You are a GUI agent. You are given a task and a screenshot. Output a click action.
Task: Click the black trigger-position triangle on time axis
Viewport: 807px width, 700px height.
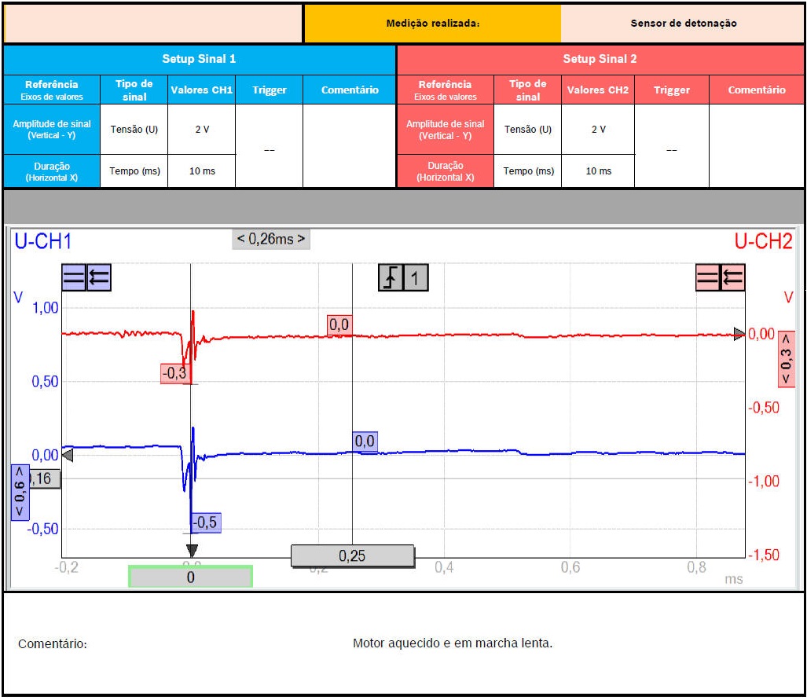point(192,550)
